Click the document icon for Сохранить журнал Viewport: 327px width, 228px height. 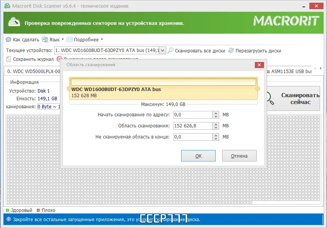point(8,59)
